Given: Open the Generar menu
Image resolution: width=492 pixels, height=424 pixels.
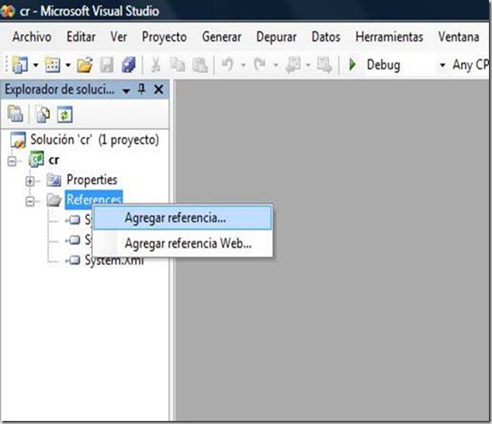Looking at the screenshot, I should 222,37.
